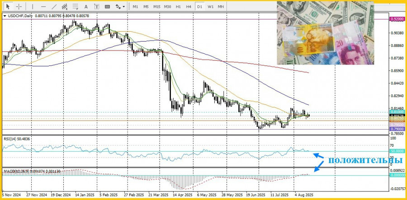Switch to MN monthly timeframe
This screenshot has height=200, width=407.
(x=221, y=7)
